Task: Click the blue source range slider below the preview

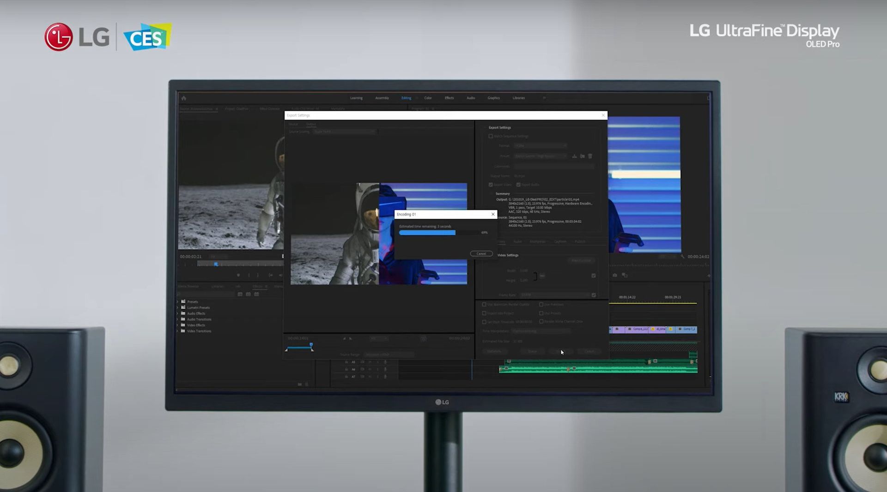Action: (299, 348)
